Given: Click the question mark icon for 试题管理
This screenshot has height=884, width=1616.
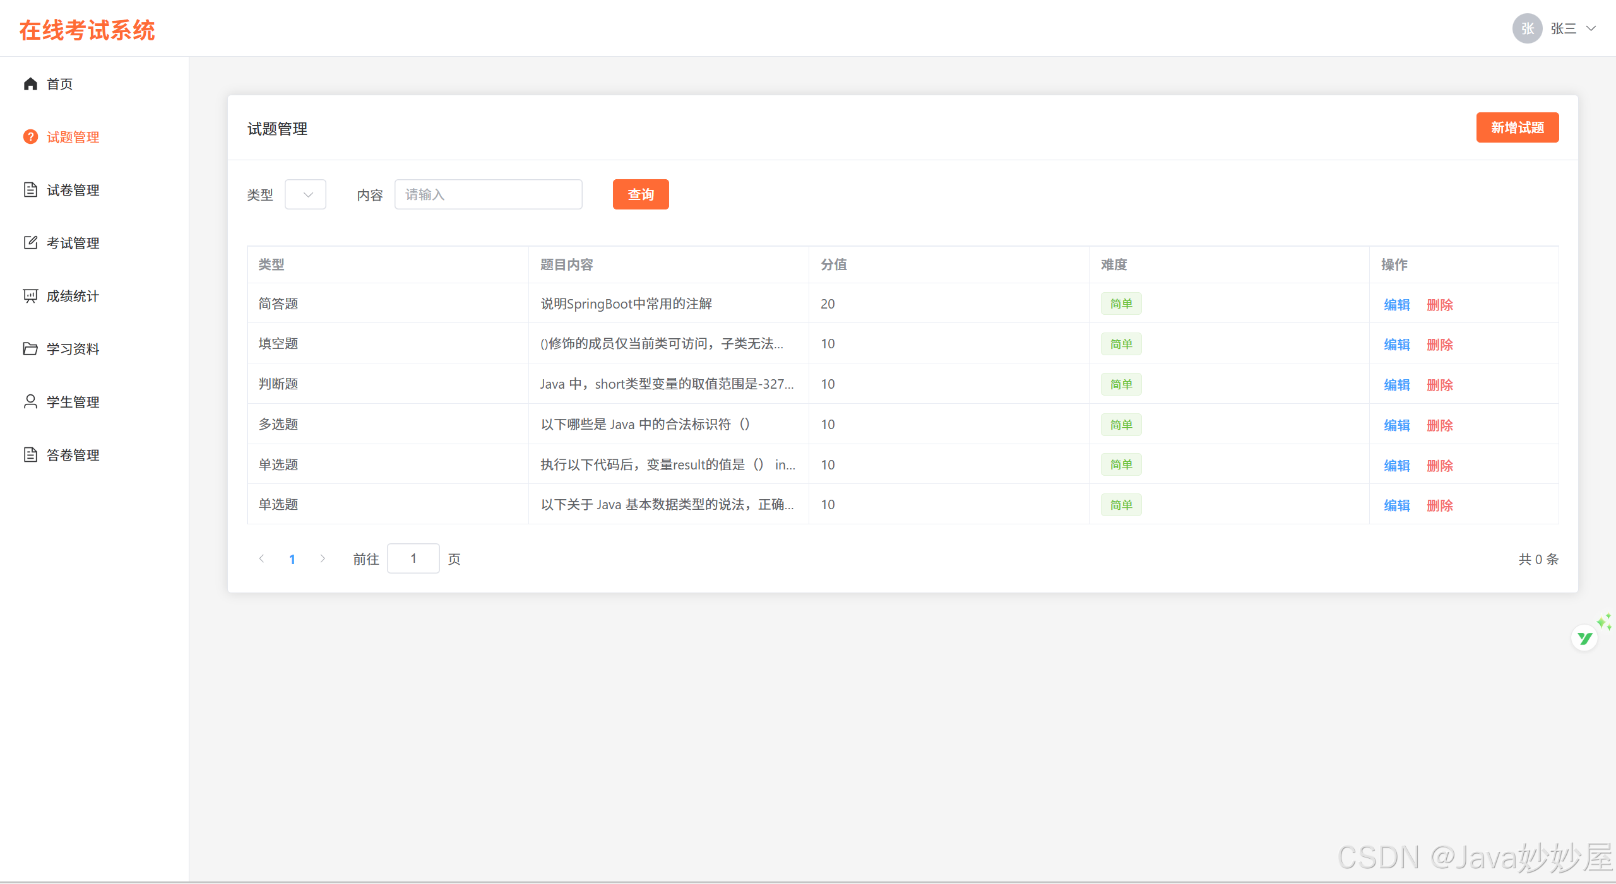Looking at the screenshot, I should tap(30, 137).
